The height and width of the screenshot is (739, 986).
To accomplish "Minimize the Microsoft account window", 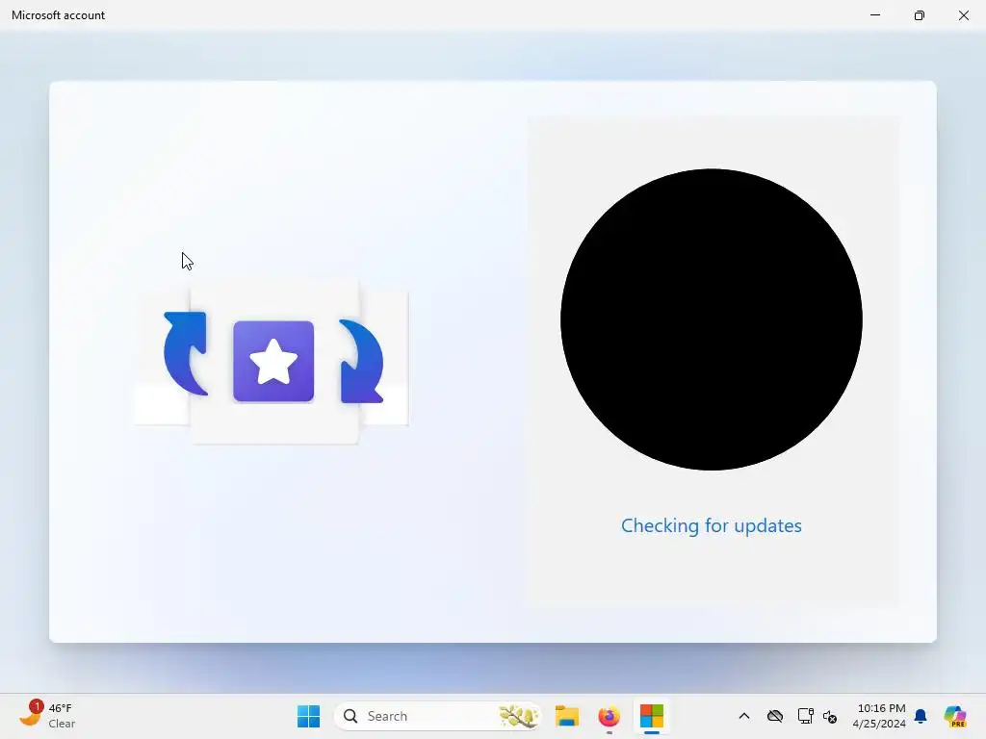I will pos(875,15).
